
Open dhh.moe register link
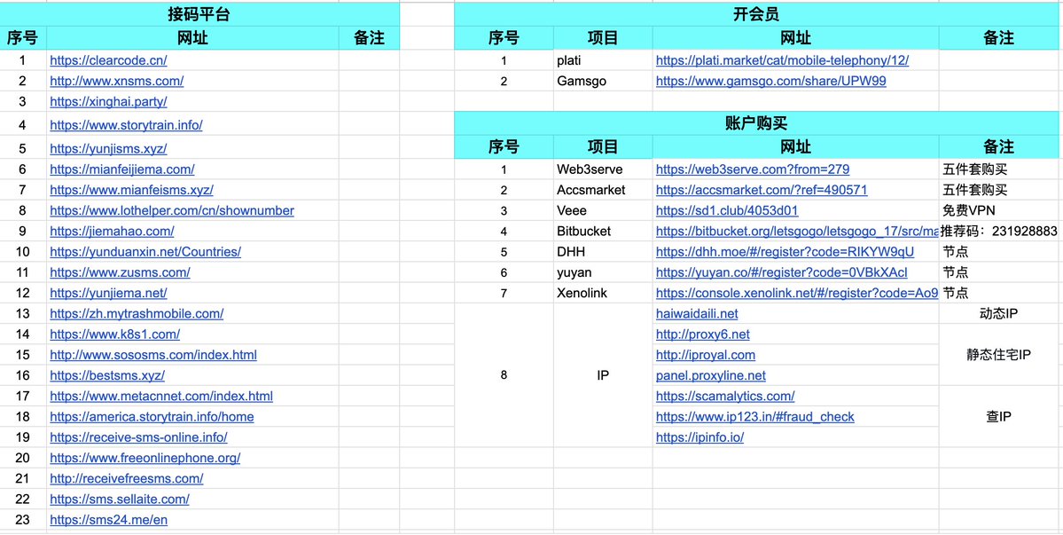(x=785, y=252)
